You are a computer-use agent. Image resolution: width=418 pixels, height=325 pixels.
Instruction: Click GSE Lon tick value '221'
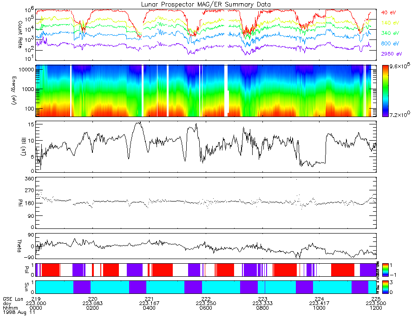coord(149,299)
